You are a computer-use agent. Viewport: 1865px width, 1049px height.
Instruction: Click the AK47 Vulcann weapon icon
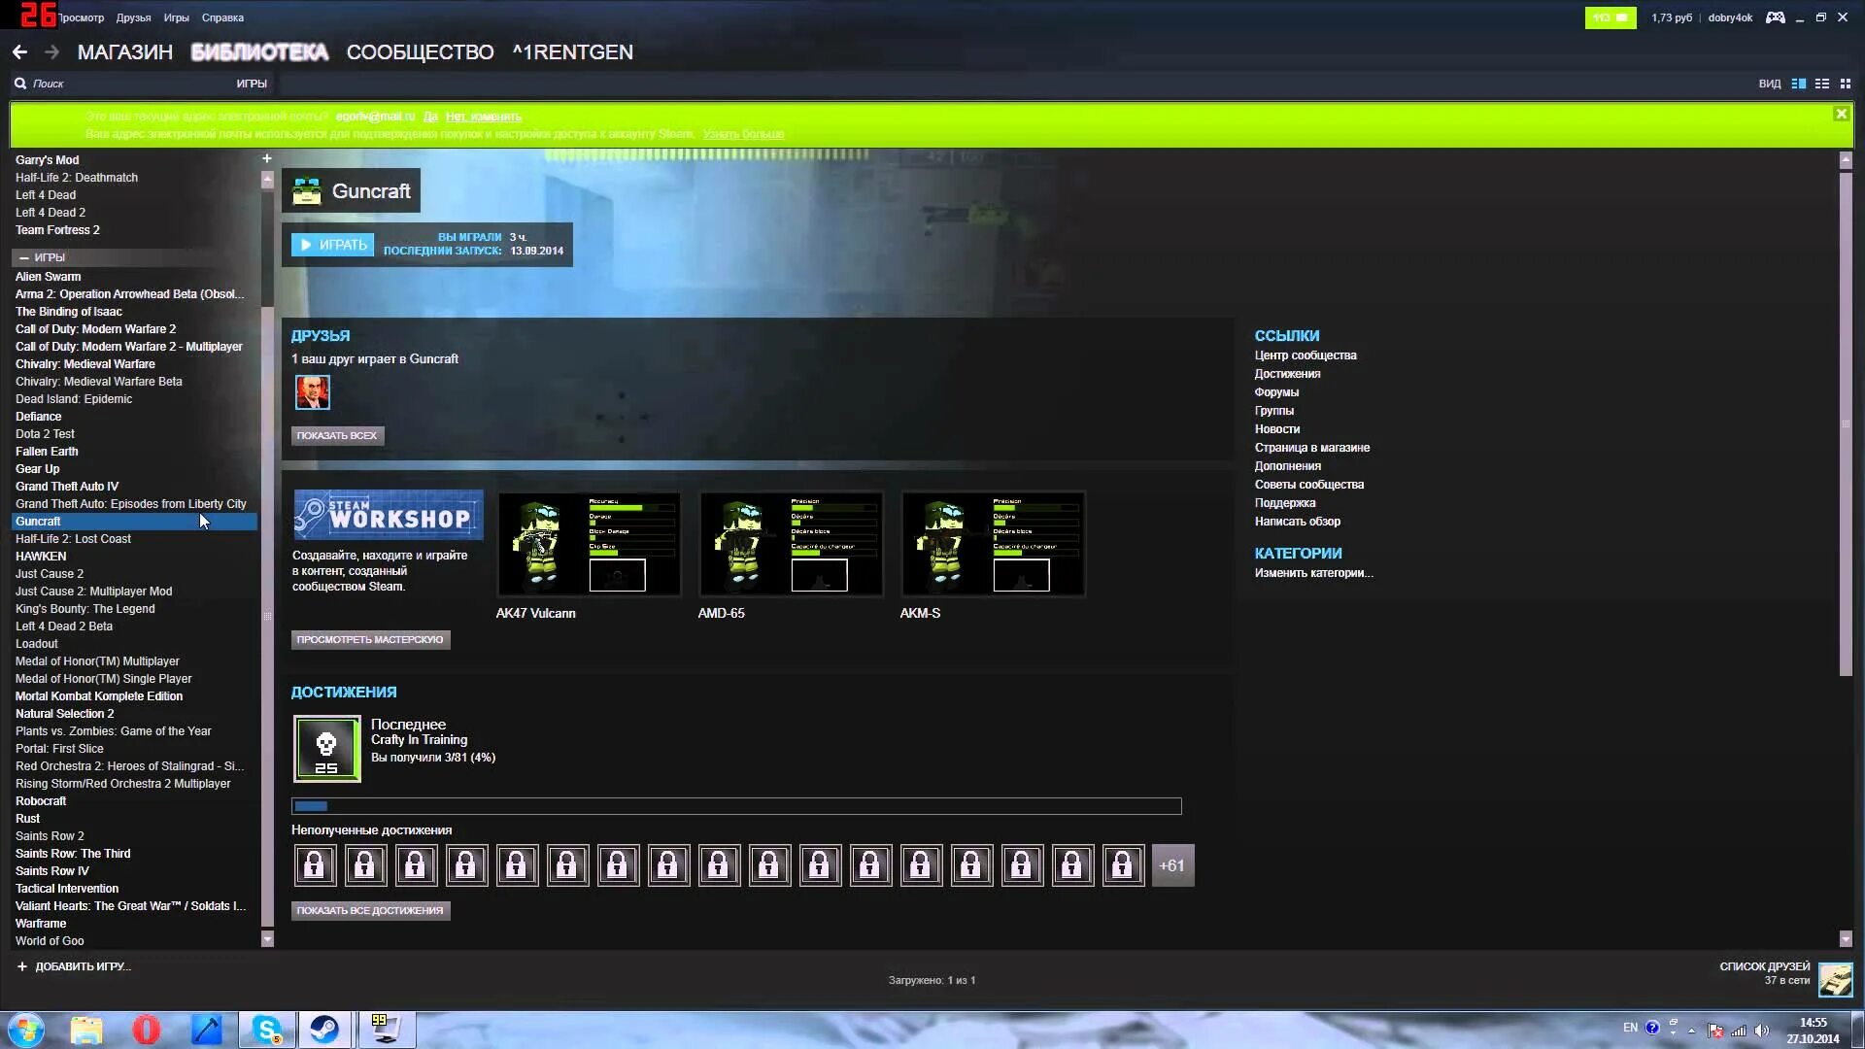click(588, 542)
